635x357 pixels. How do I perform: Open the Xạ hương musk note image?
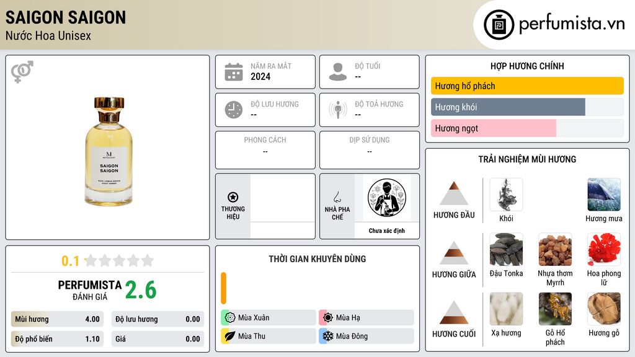tap(506, 309)
